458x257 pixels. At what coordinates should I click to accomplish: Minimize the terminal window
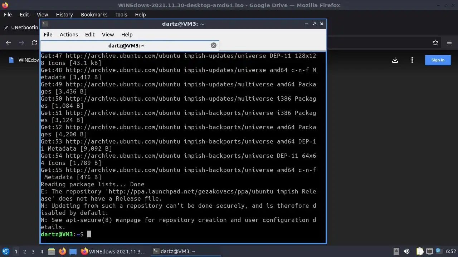307,24
